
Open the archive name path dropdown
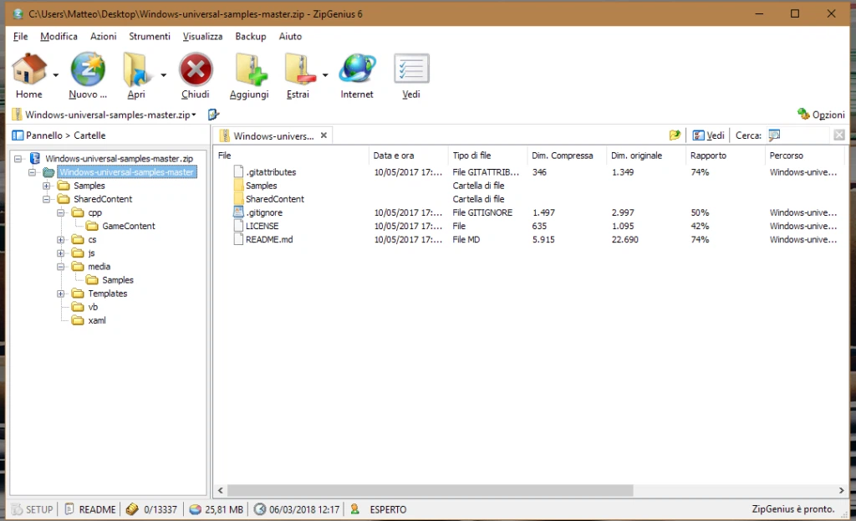tap(193, 115)
